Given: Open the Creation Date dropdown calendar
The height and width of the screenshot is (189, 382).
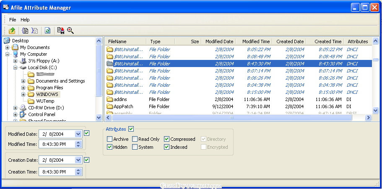Looking at the screenshot, I should (x=78, y=160).
